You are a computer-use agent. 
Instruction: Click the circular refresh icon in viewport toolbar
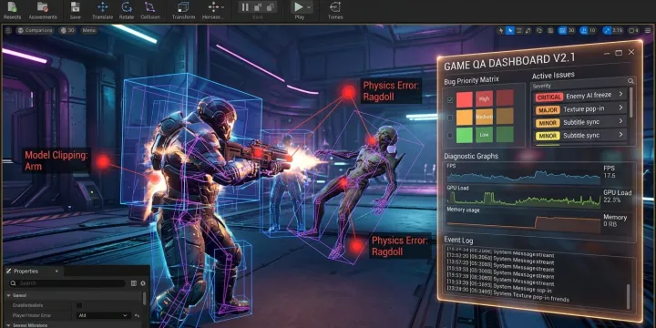point(539,31)
